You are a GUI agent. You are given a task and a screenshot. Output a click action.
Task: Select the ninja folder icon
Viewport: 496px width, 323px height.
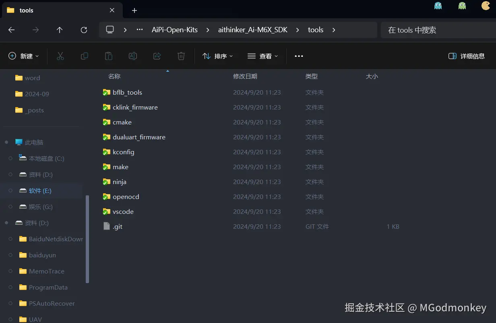pyautogui.click(x=106, y=182)
